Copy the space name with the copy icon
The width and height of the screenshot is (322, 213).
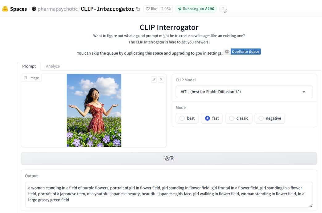138,9
